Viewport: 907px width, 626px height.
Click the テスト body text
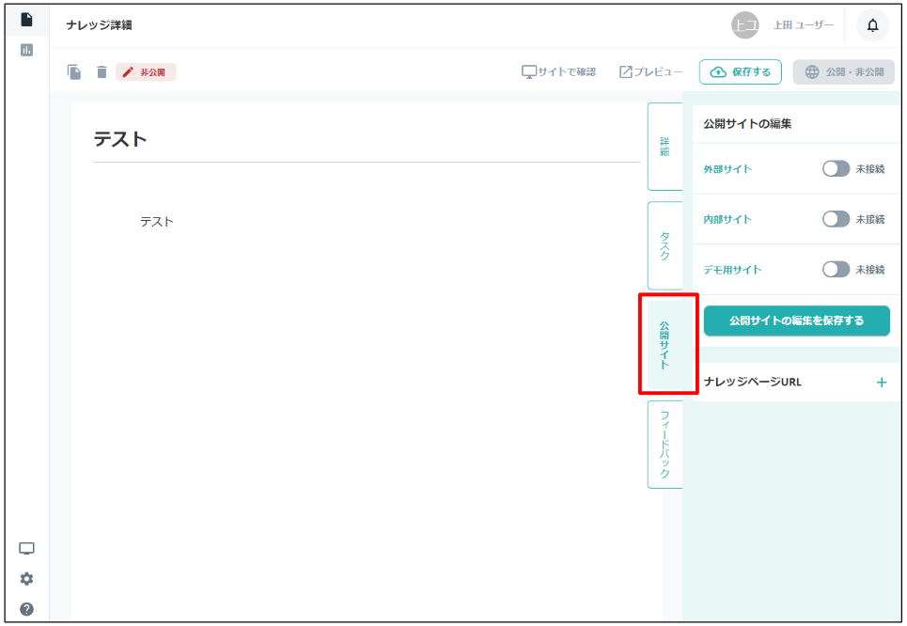coord(157,222)
